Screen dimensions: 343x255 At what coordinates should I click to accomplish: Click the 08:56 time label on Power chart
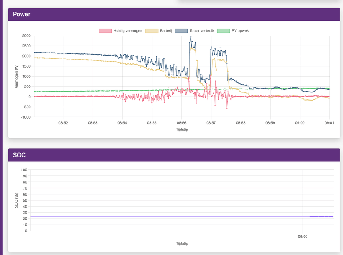click(x=181, y=123)
